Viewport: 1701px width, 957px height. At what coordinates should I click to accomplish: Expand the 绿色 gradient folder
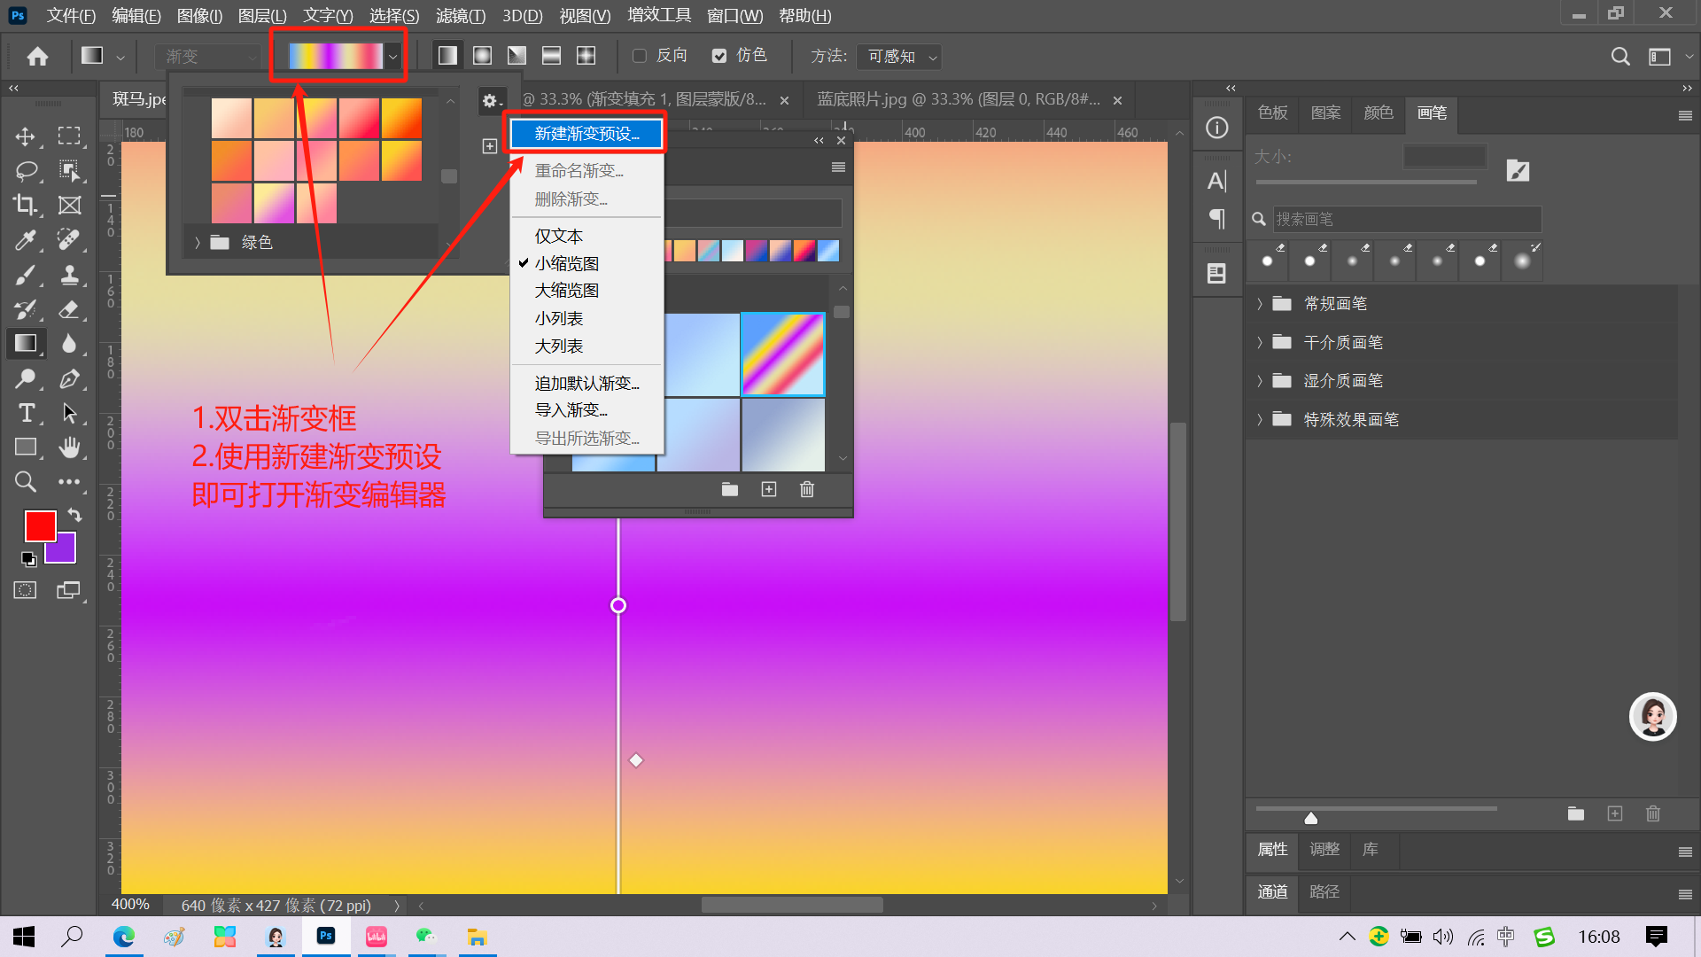pos(198,243)
